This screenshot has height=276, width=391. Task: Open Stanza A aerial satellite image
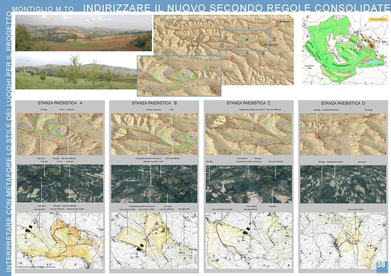[60, 183]
